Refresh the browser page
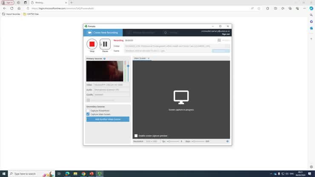315x177 pixels. 12,9
